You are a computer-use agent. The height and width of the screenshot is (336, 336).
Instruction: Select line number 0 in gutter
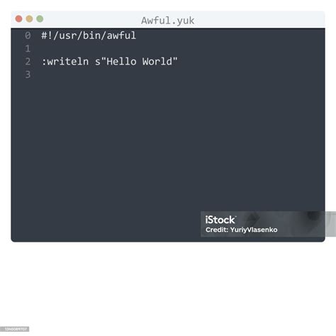tap(28, 35)
